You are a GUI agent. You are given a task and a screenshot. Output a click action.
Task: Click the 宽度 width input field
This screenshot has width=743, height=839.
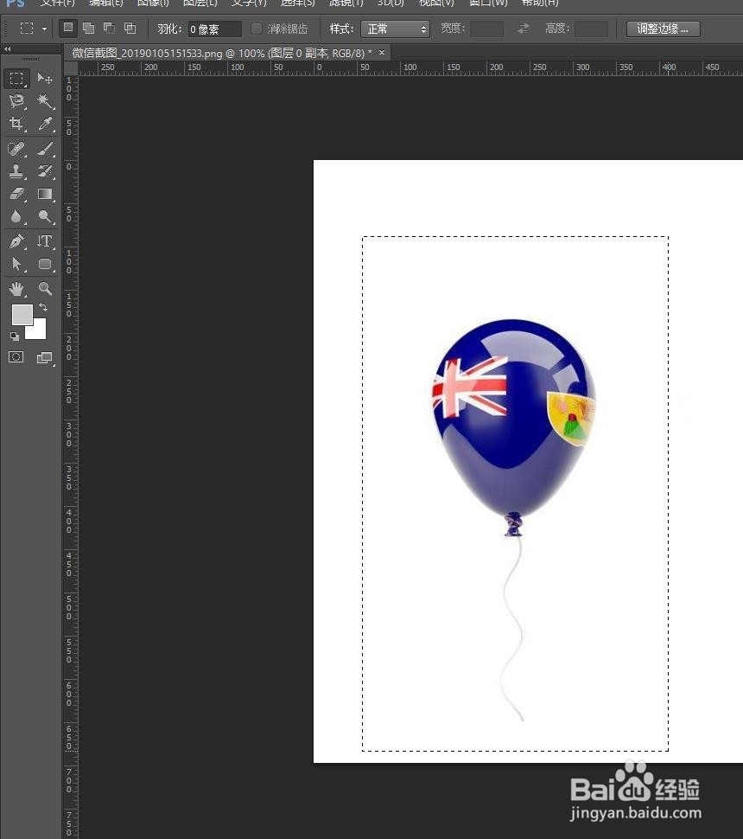point(486,29)
